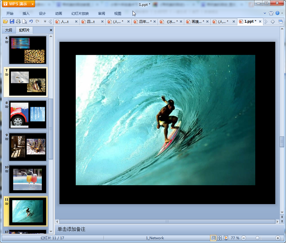Click the 77 % zoom level
286x243 pixels.
[235, 238]
